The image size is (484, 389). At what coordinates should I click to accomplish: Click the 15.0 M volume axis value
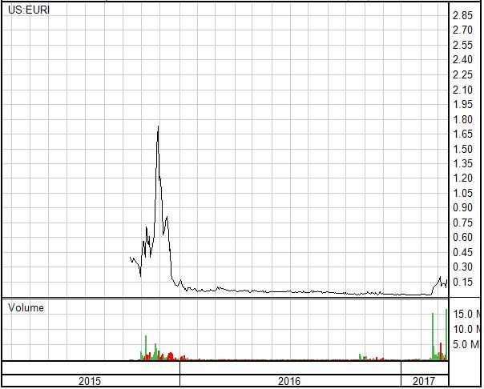click(x=467, y=314)
